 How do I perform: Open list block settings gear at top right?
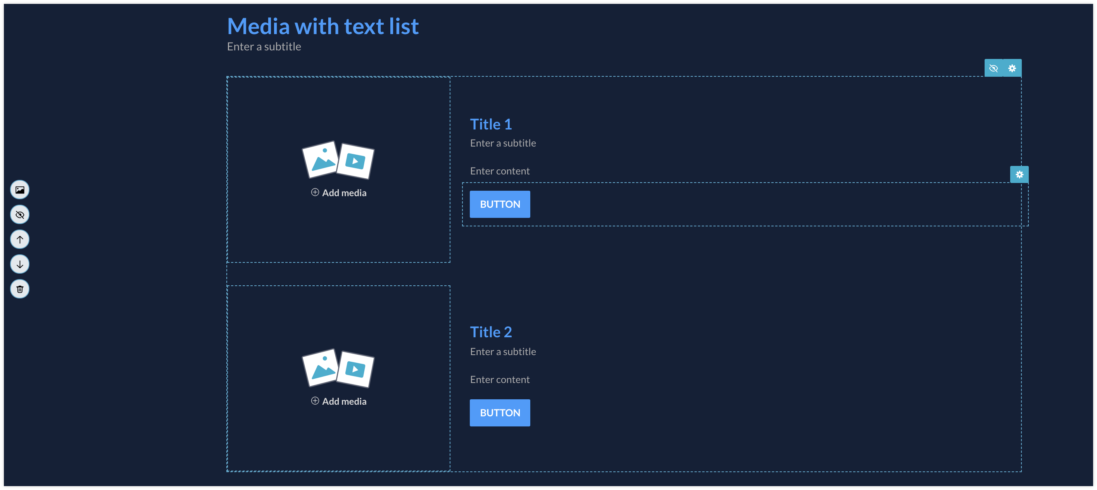pos(1012,68)
